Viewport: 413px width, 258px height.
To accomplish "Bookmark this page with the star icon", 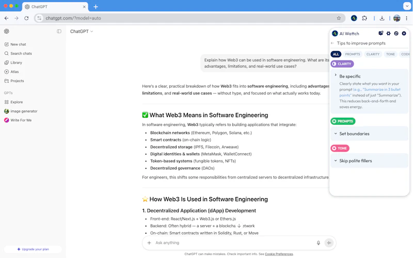I will click(x=339, y=18).
